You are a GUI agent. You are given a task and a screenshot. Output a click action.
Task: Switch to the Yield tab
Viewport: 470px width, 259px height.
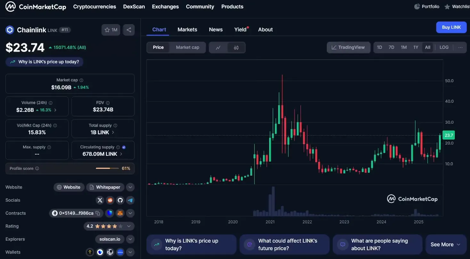pos(240,29)
